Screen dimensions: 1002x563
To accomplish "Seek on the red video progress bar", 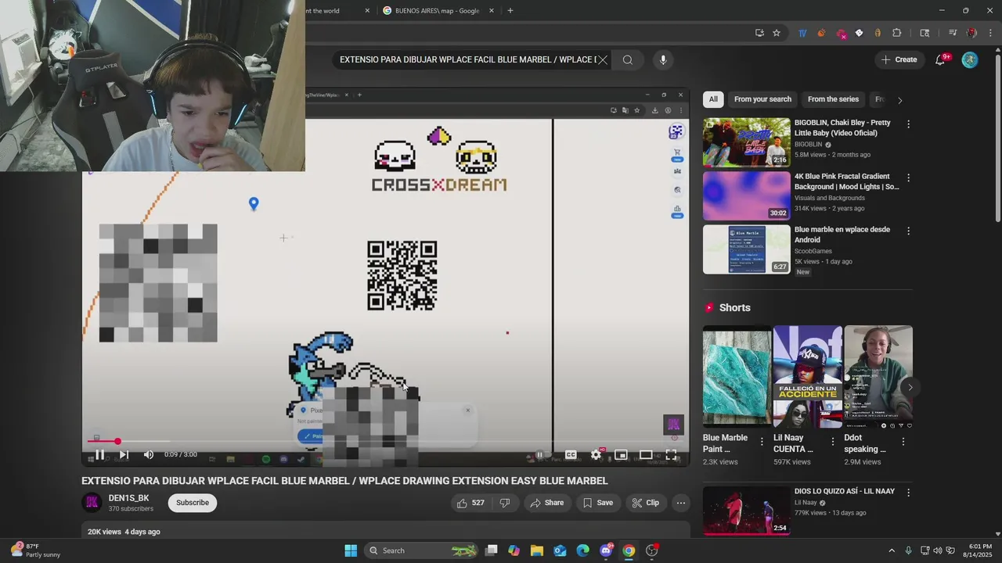I will click(386, 442).
